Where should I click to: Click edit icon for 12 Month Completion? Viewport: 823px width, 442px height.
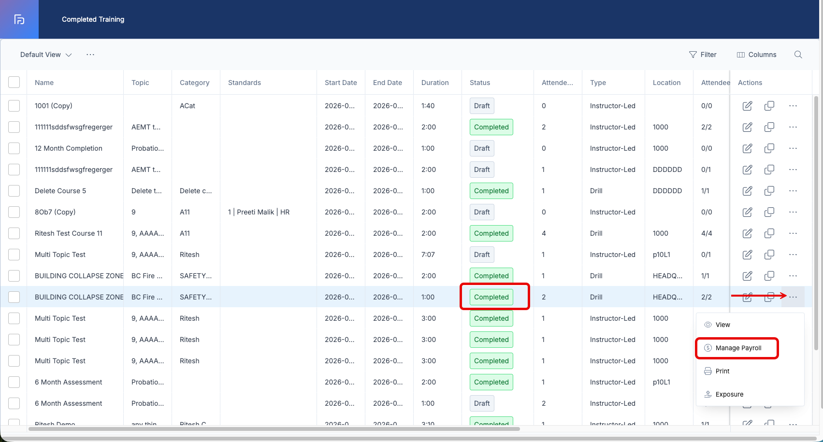click(747, 148)
